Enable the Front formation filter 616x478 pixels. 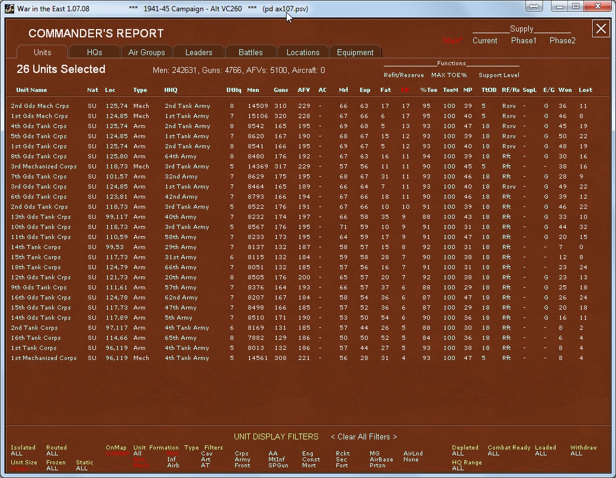[x=242, y=466]
